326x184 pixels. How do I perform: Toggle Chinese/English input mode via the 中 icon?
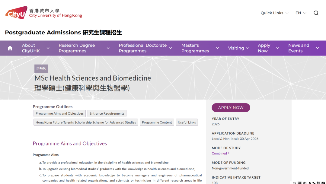point(305,182)
